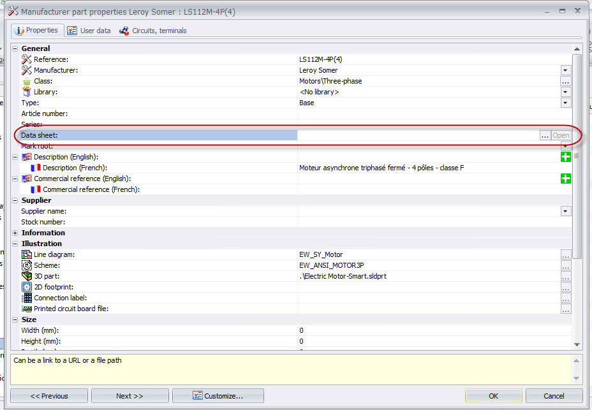
Task: Click the Reference tools icon
Action: tap(26, 59)
